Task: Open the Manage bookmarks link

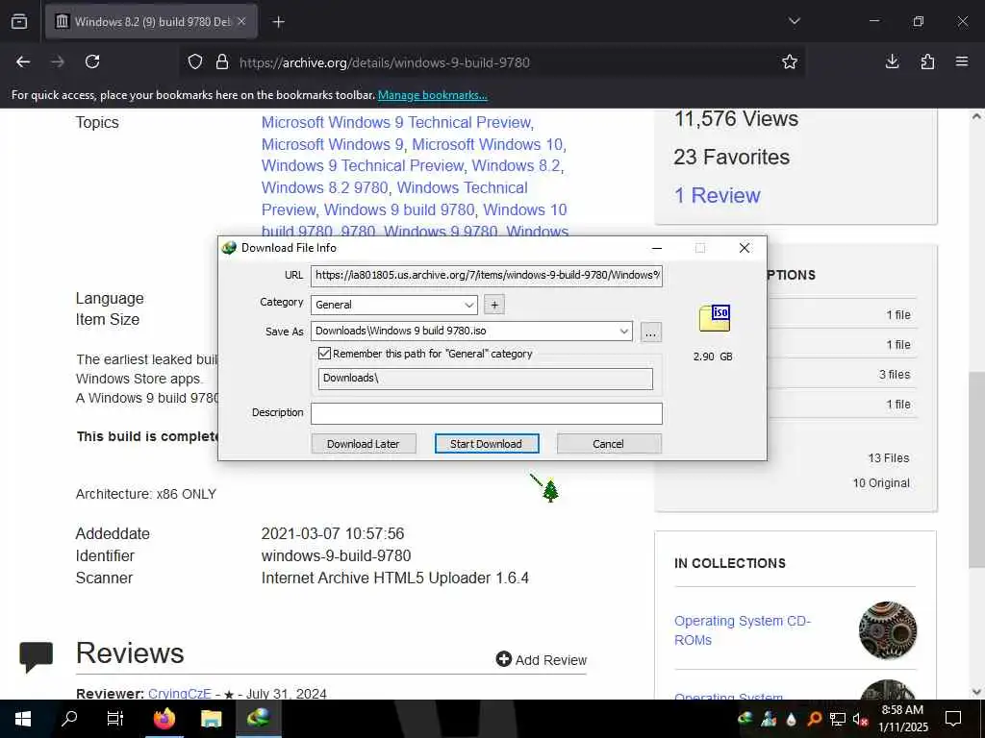Action: 432,95
